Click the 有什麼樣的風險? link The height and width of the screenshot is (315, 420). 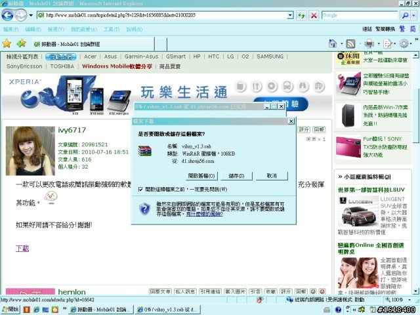pyautogui.click(x=204, y=214)
